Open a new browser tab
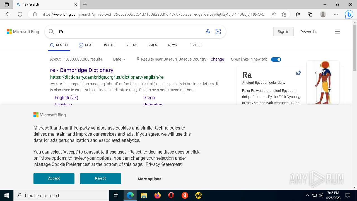Image resolution: width=357 pixels, height=201 pixels. [85, 4]
